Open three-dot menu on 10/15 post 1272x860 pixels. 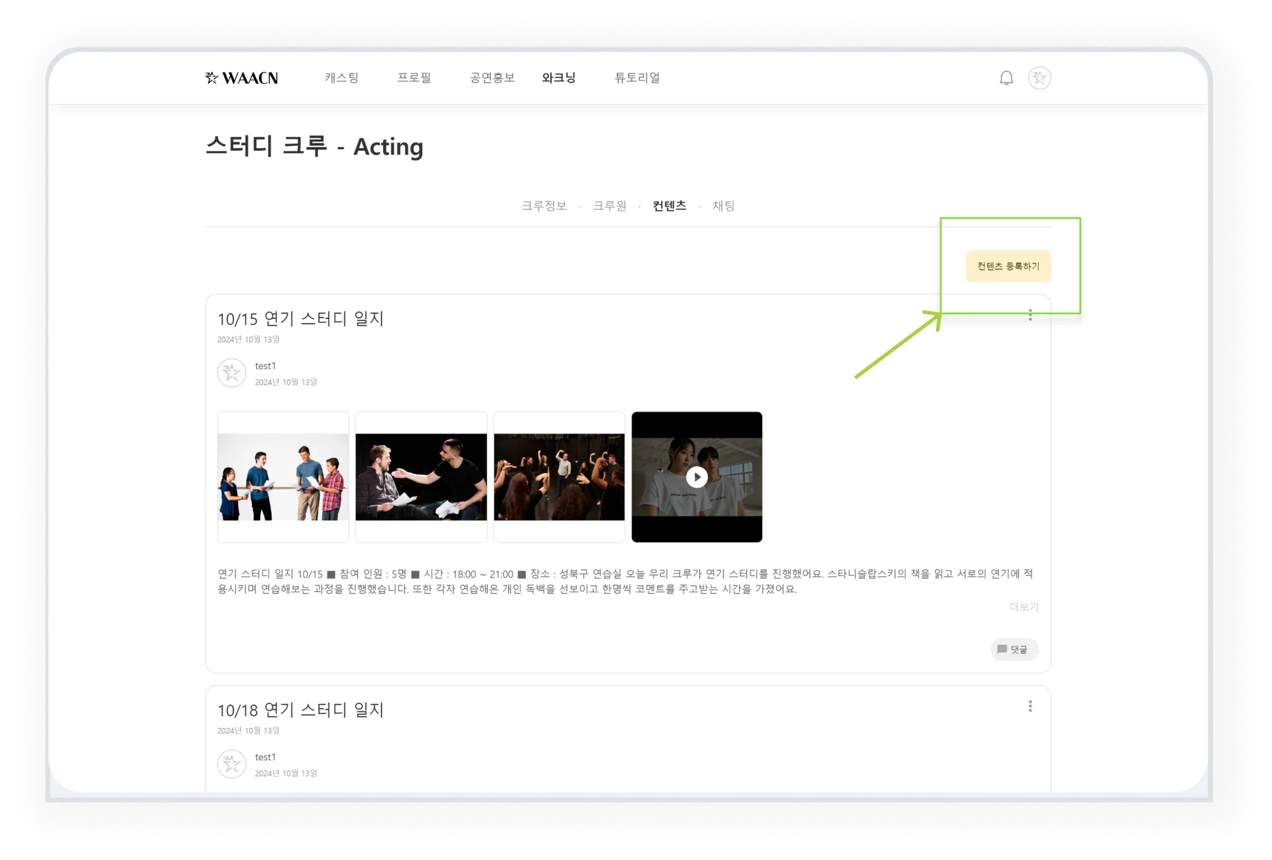[1030, 315]
